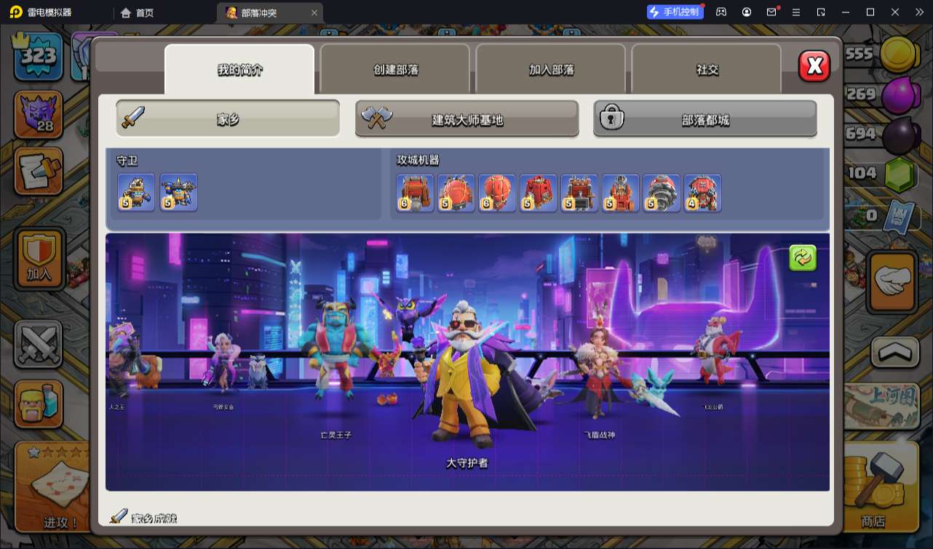Screen dimensions: 933x549
Task: Select the Wall Wrecker siege machine icon
Action: tap(415, 193)
